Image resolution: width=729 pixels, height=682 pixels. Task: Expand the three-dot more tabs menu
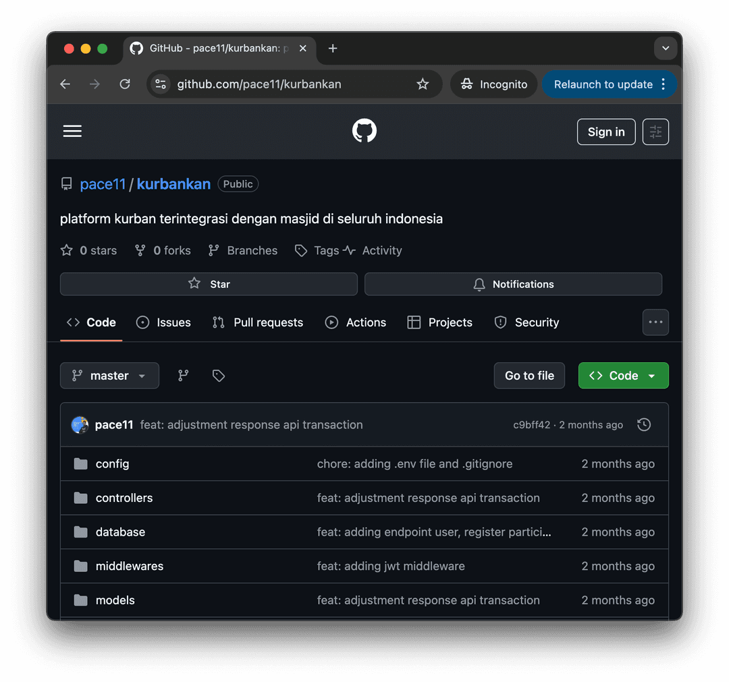655,322
